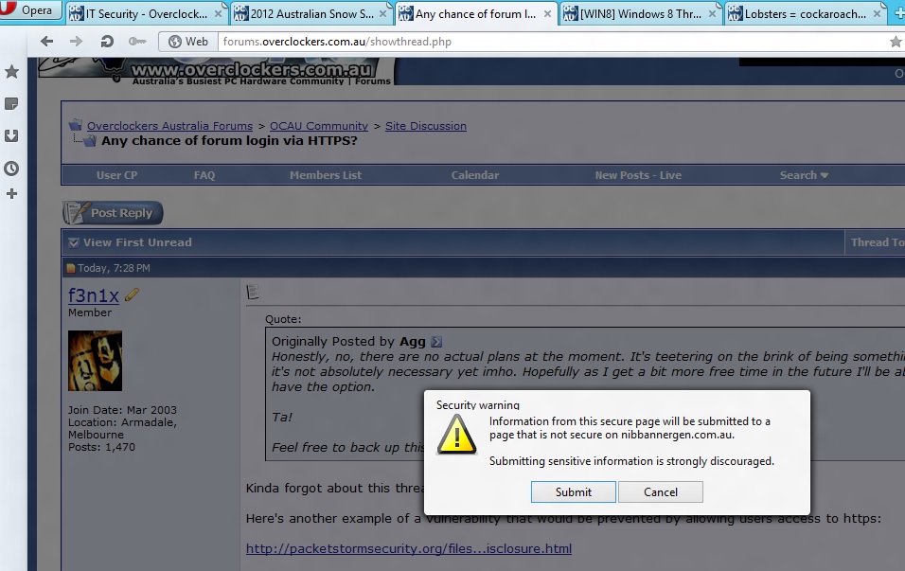Click the overclockers.com.au site logo banner
The image size is (905, 571).
click(x=215, y=71)
